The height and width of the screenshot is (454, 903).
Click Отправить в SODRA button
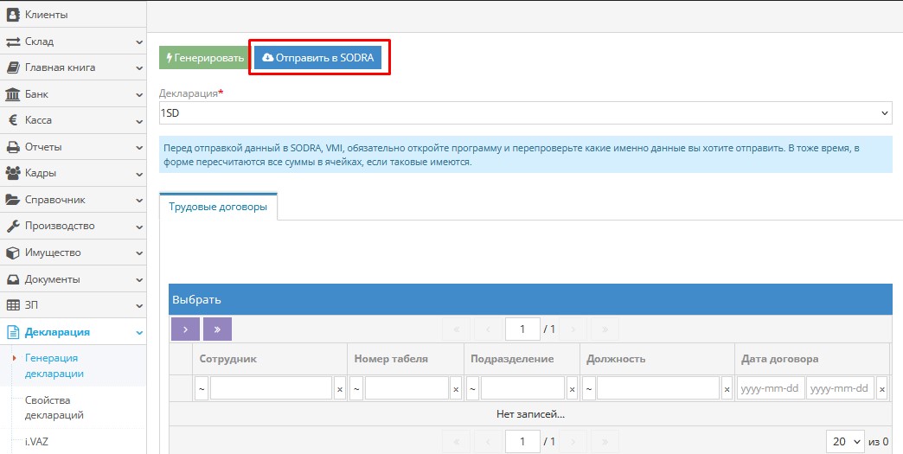(317, 57)
